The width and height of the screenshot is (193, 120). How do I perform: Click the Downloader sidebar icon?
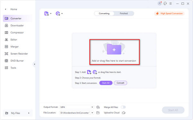(x=6, y=25)
